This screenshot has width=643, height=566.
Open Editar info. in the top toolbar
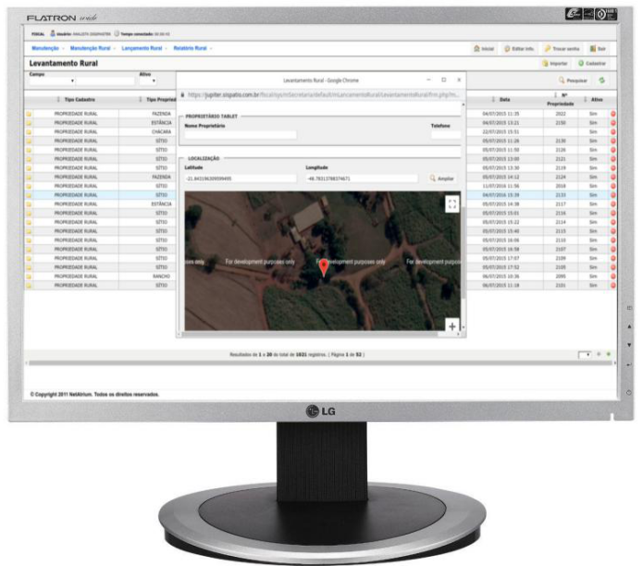[x=519, y=48]
